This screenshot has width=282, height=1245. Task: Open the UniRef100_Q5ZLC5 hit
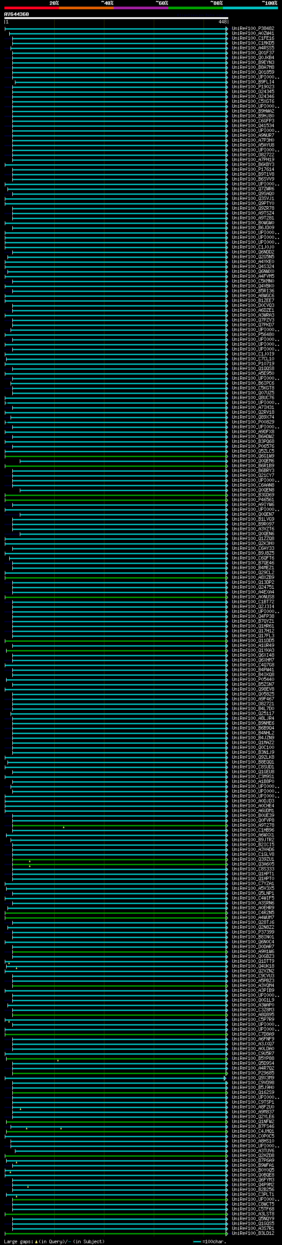click(253, 451)
